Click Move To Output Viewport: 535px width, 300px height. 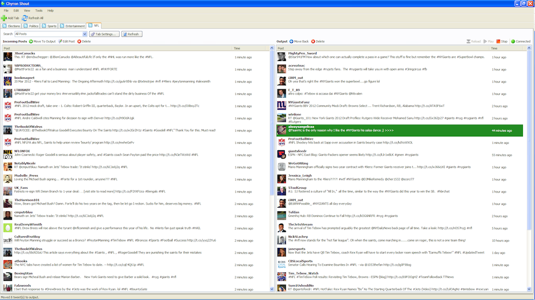click(x=42, y=41)
